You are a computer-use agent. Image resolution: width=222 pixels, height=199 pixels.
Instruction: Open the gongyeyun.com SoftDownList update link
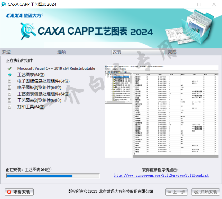pos(162,175)
